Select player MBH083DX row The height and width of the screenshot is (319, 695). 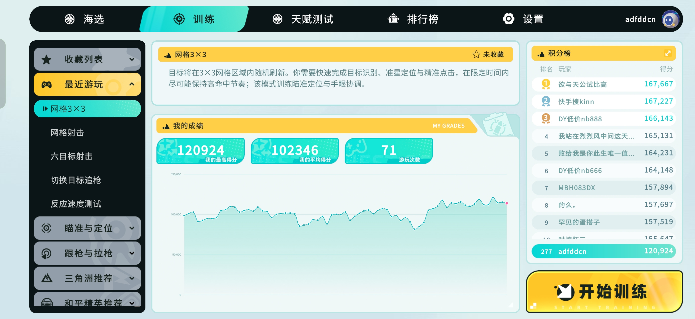pyautogui.click(x=603, y=188)
